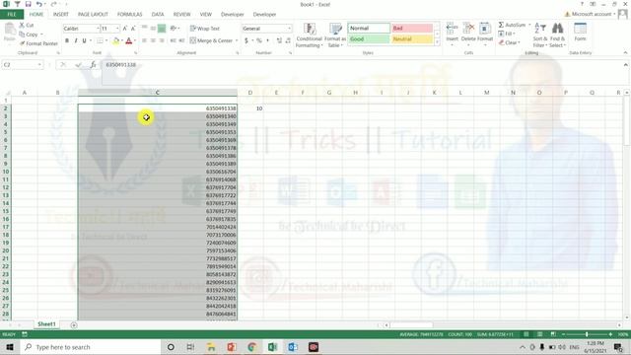
Task: Open the Name Box dropdown arrow
Action: coord(39,65)
